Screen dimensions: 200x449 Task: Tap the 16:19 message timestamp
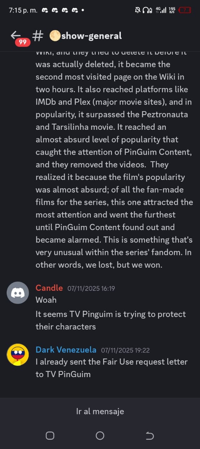91,288
